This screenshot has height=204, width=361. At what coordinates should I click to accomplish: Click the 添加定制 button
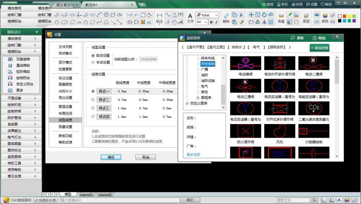point(319,48)
